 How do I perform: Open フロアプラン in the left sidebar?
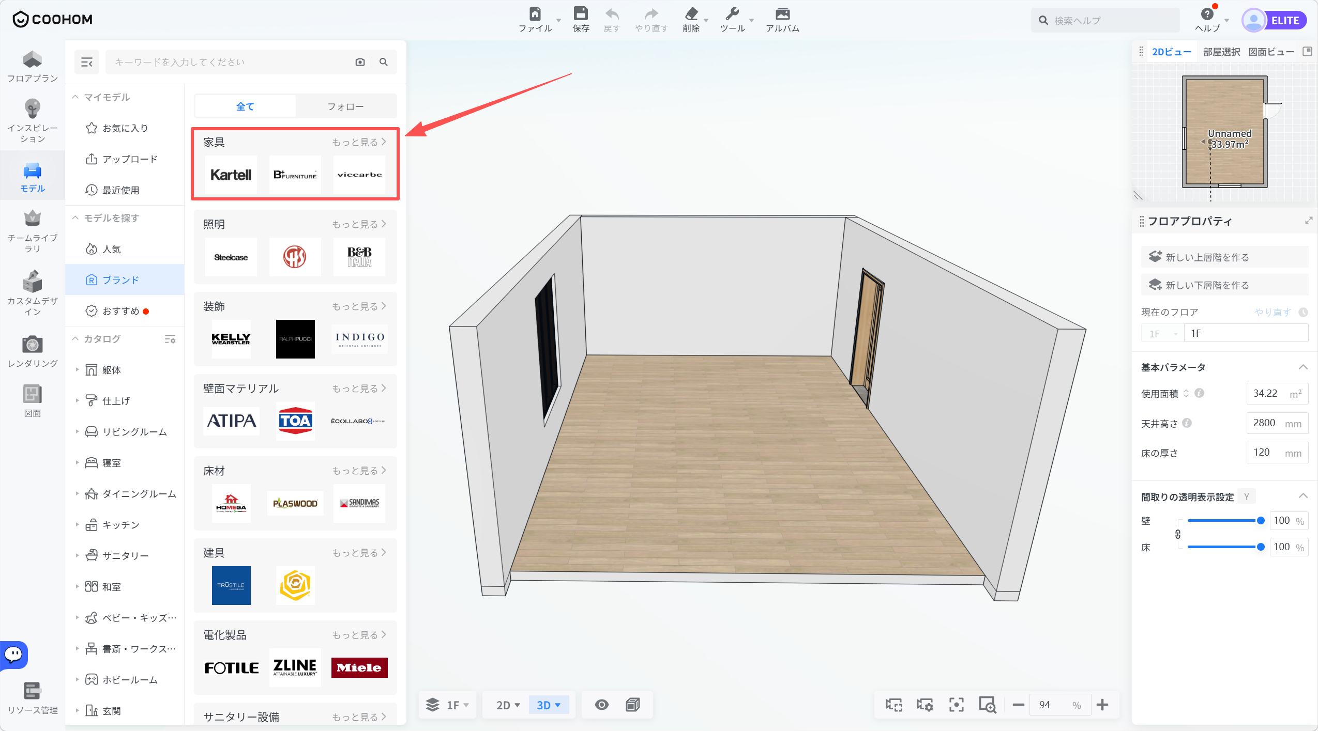pyautogui.click(x=33, y=67)
